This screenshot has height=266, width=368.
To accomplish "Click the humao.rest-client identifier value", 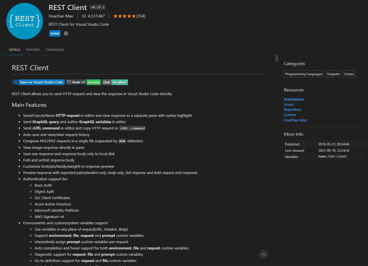I will 332,157.
